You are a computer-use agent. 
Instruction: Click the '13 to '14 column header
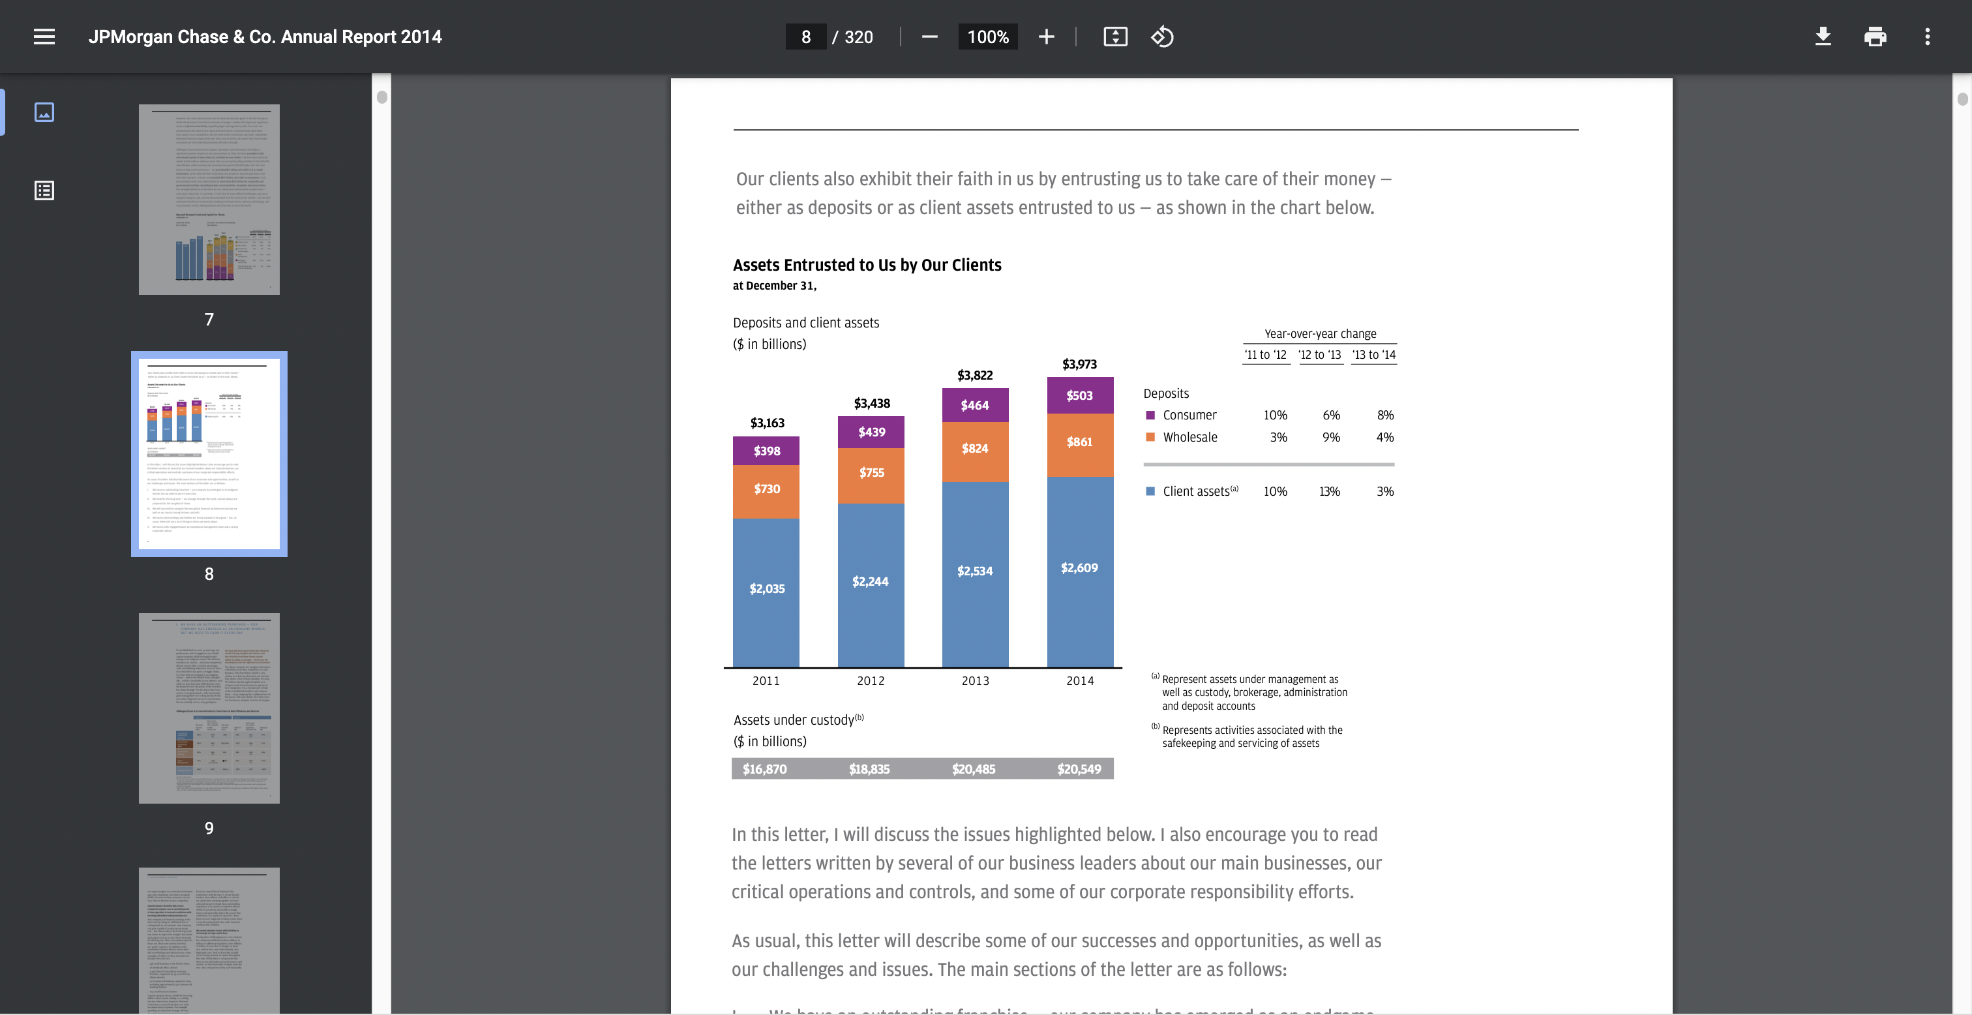pos(1373,355)
